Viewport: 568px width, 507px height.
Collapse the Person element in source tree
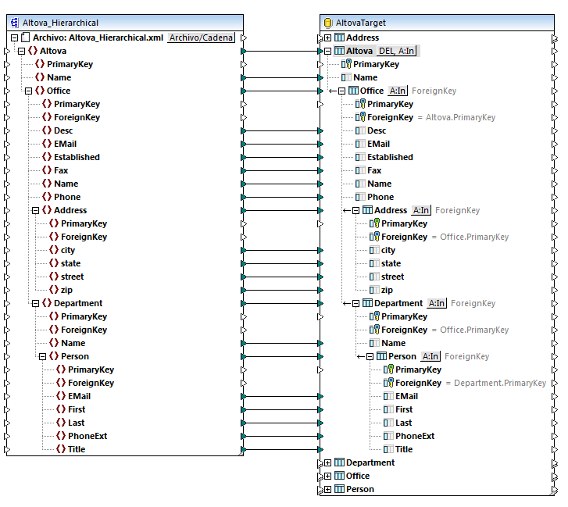point(43,357)
